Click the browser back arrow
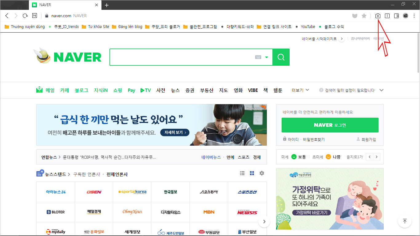The height and width of the screenshot is (236, 420). point(7,16)
